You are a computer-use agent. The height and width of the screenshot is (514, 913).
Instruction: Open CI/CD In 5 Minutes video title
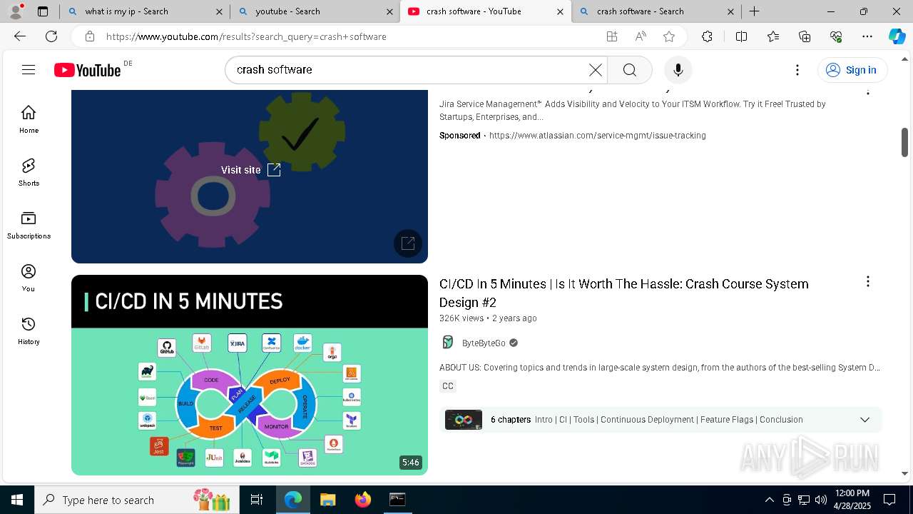(x=624, y=293)
